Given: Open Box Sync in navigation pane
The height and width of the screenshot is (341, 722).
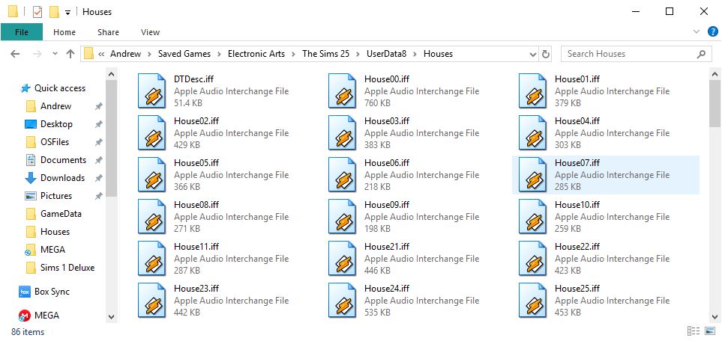Looking at the screenshot, I should click(53, 292).
